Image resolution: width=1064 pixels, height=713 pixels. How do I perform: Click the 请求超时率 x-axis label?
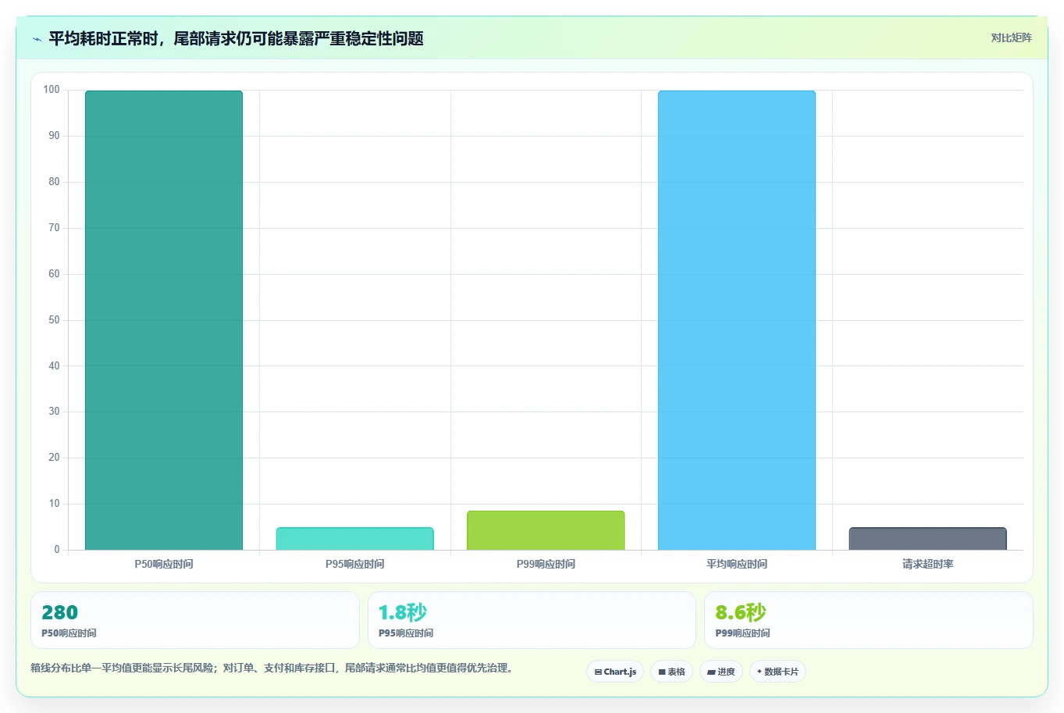pyautogui.click(x=928, y=564)
